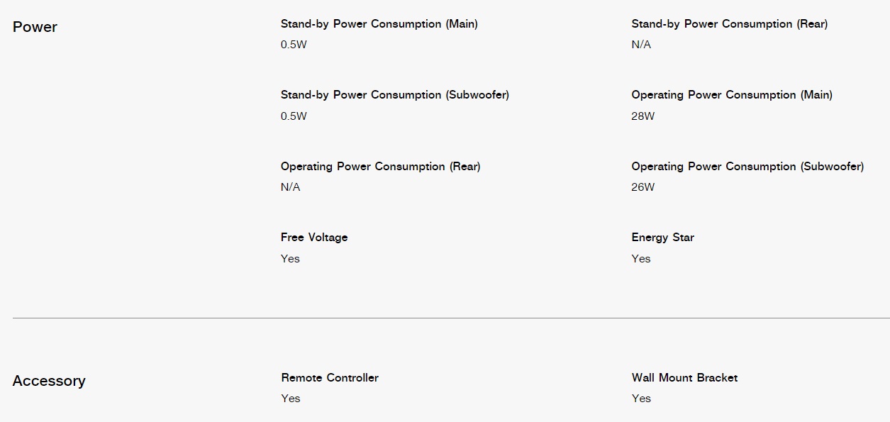Select Stand-by Power Consumption (Main) label

[379, 24]
